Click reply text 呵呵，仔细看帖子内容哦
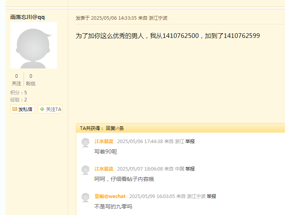This screenshot has height=215, width=285. [124, 179]
